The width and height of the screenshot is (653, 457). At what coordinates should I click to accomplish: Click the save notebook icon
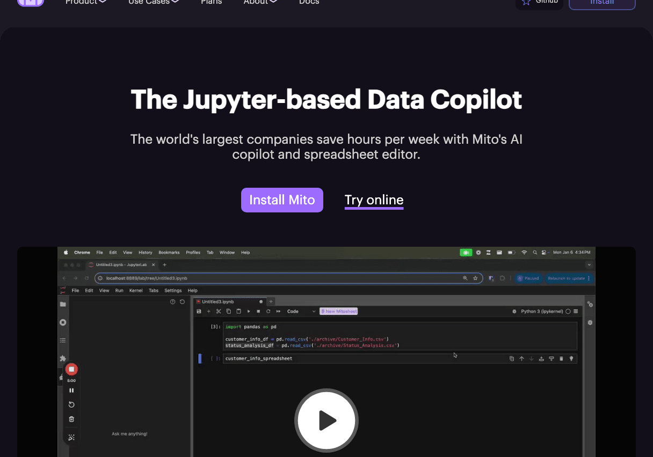199,311
